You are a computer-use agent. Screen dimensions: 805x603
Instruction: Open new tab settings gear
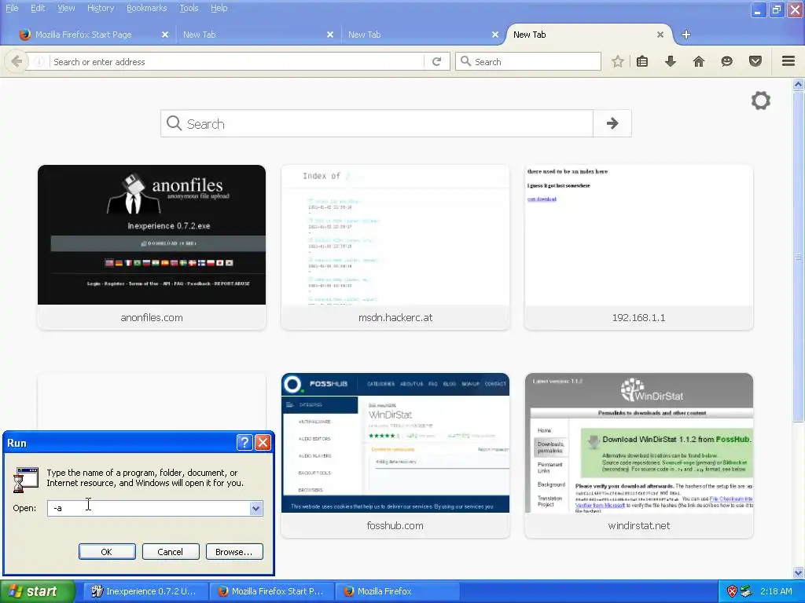tap(761, 100)
